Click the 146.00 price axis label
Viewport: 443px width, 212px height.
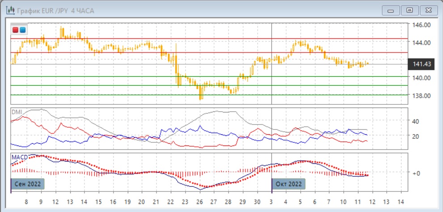422,25
